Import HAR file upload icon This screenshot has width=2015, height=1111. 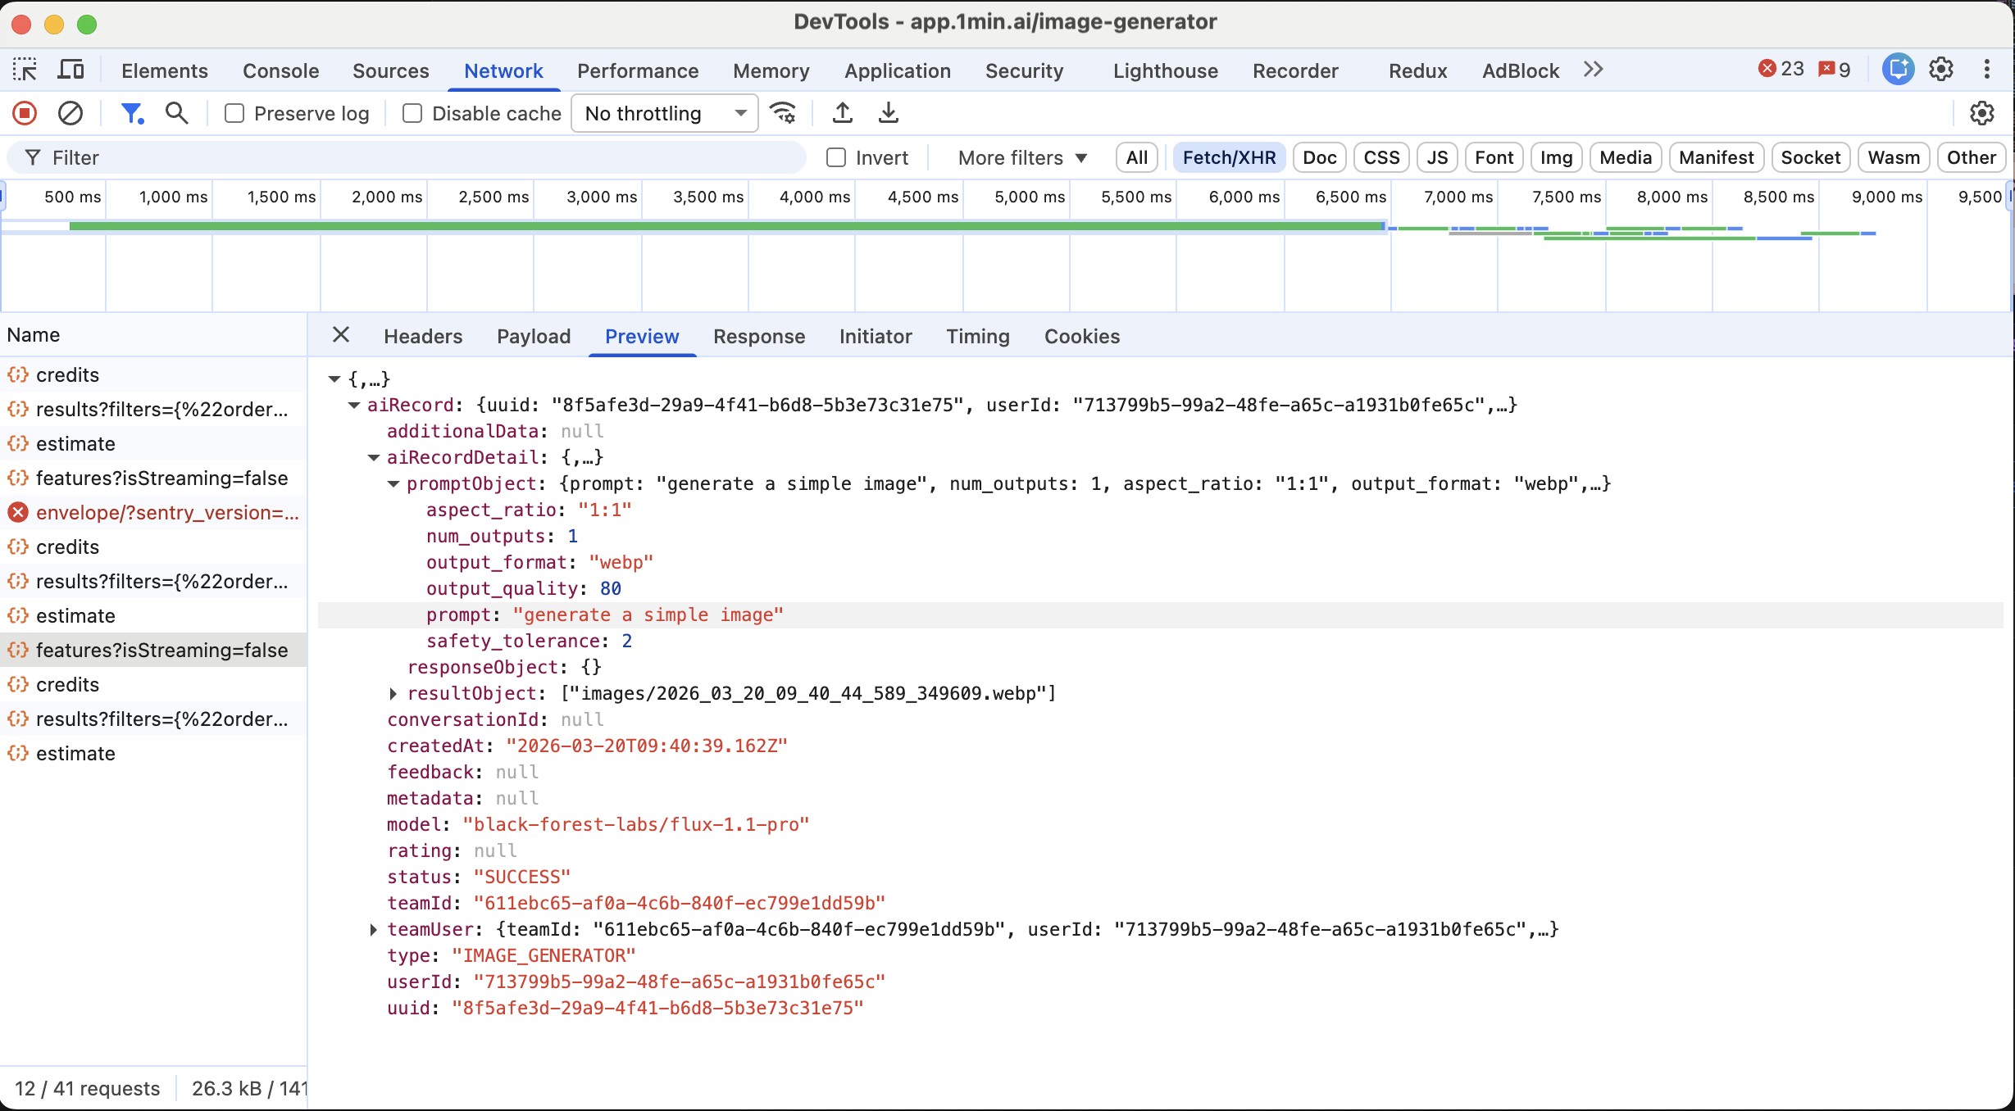click(842, 113)
